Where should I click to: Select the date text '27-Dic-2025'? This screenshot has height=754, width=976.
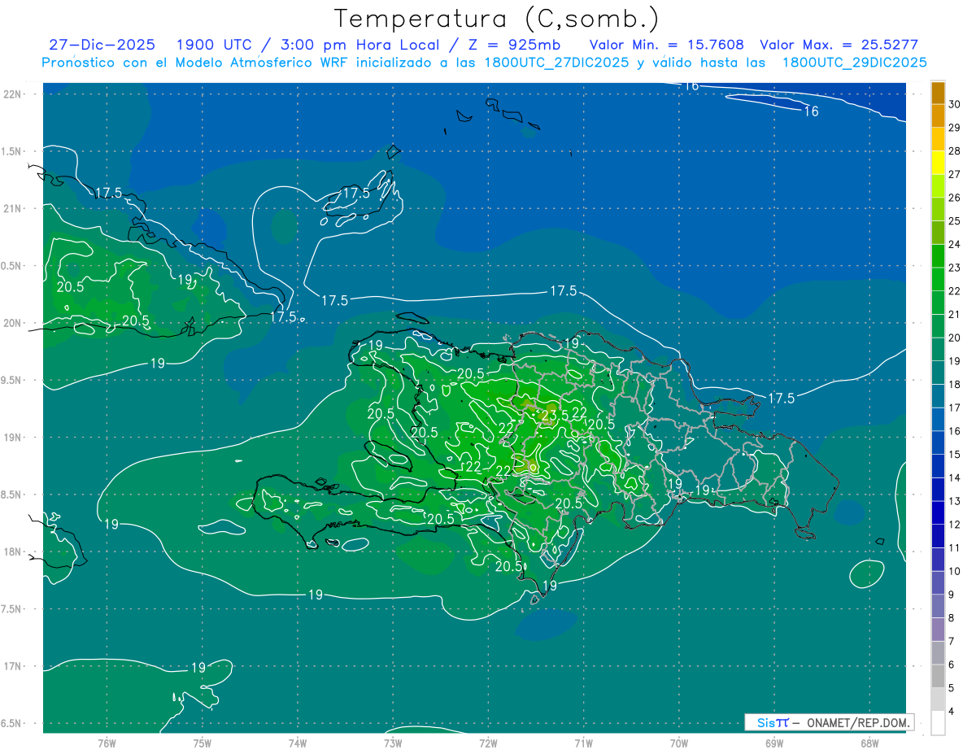102,45
